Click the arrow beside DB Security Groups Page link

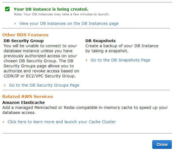click(5, 85)
